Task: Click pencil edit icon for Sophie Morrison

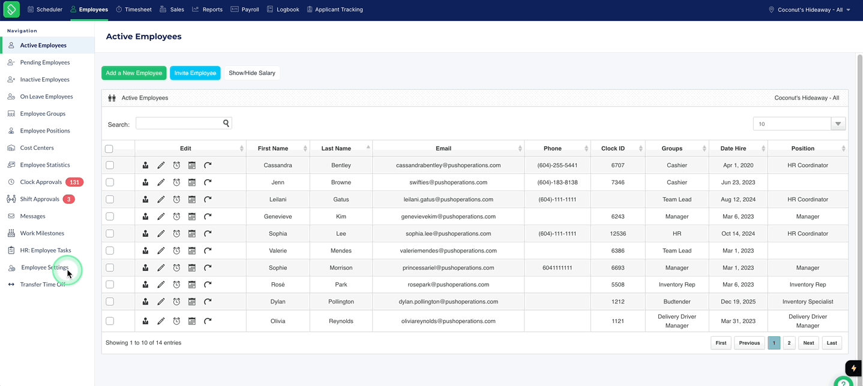Action: coord(161,268)
